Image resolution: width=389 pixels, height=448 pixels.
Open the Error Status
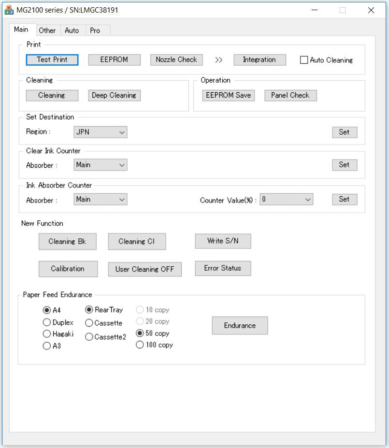(x=223, y=268)
